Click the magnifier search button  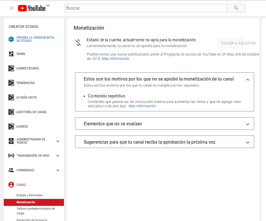(236, 8)
